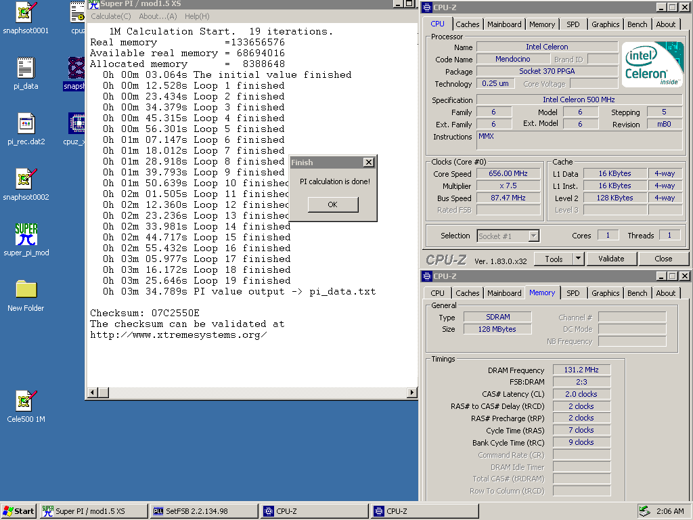Open Memory tab in upper CPU-Z window
This screenshot has width=693, height=520.
pos(542,24)
